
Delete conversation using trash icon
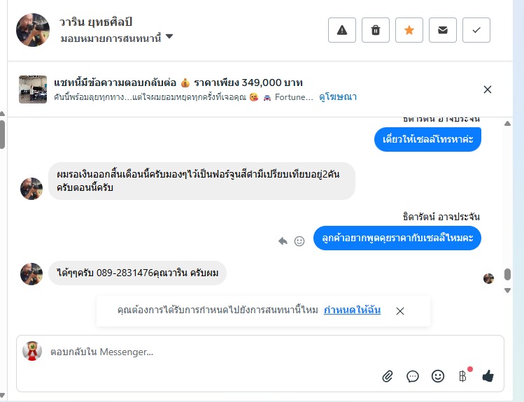pos(376,30)
